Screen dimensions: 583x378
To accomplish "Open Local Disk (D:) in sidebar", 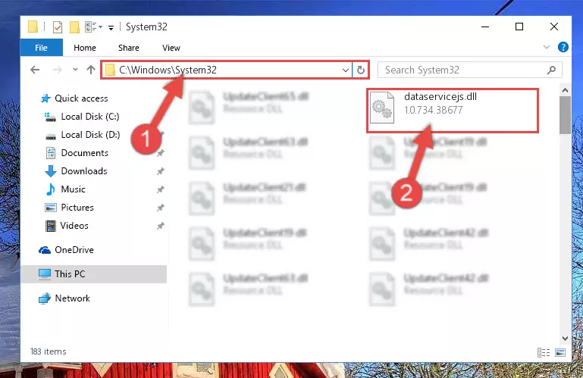I will point(83,135).
